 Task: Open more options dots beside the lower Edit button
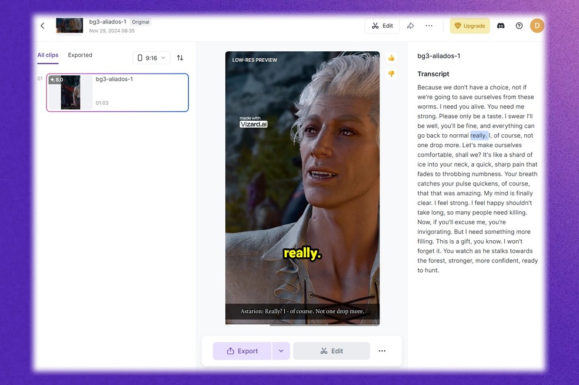[382, 351]
